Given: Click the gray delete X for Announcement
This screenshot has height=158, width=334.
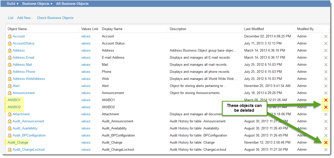Looking at the screenshot, I should click(325, 93).
